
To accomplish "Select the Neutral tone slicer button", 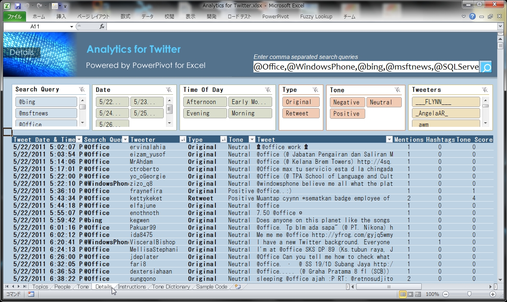I will coord(384,102).
